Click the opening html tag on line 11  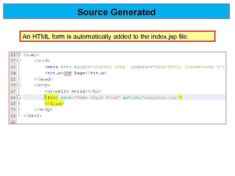tap(31, 55)
